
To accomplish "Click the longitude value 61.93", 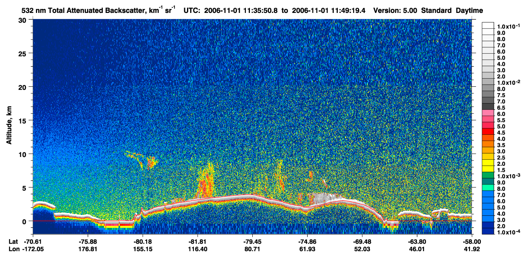I will 307,249.
